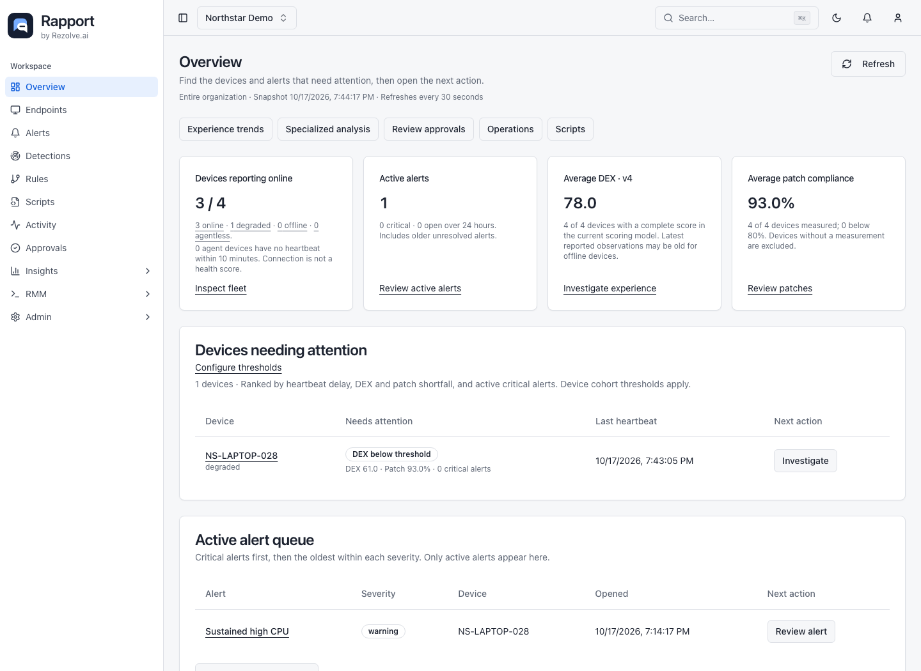Click the '10/17/2026, 7:43:05 PM' heartbeat value
921x671 pixels.
tap(644, 461)
